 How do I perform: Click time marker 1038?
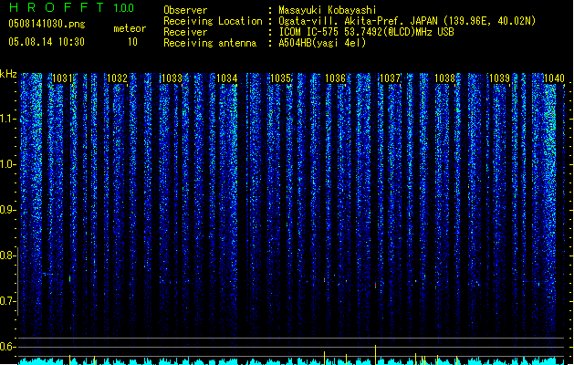(444, 78)
